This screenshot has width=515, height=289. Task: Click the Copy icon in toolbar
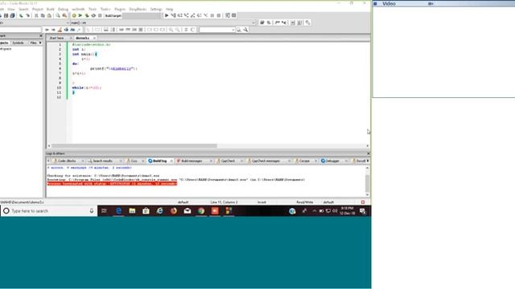tap(43, 15)
